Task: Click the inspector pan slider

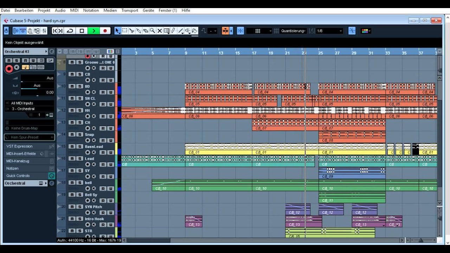Action: pyautogui.click(x=37, y=85)
